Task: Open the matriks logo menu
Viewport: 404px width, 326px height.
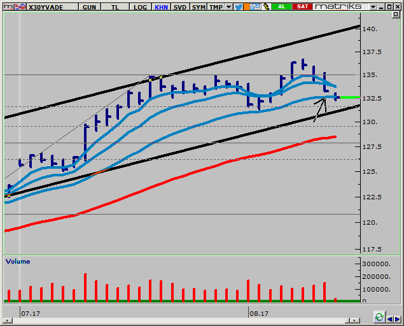Action: coord(338,7)
